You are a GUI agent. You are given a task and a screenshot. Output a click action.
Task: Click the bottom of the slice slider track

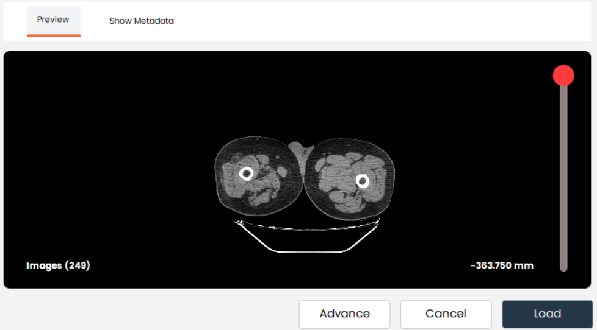[x=563, y=265]
